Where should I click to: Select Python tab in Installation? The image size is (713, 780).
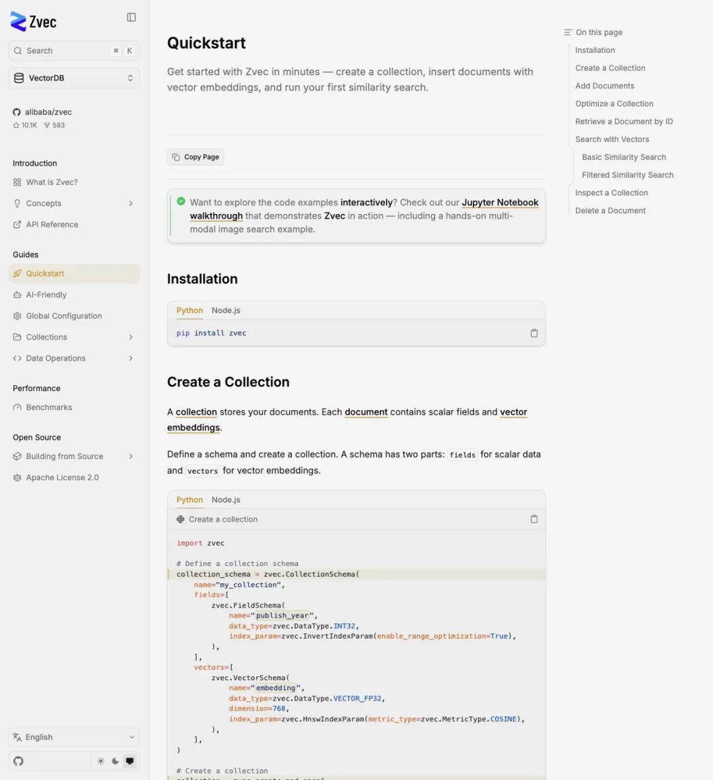pyautogui.click(x=189, y=310)
